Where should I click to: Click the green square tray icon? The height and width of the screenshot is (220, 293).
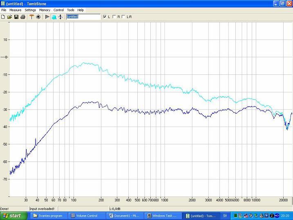235,216
